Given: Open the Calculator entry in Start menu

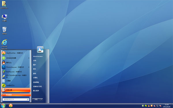Looking at the screenshot, I should [x=16, y=81].
